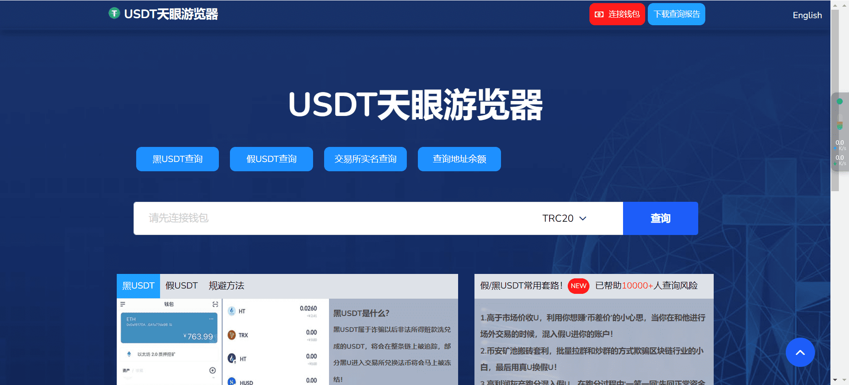Viewport: 849px width, 385px height.
Task: Click the green Tether logo icon in header
Action: click(114, 13)
